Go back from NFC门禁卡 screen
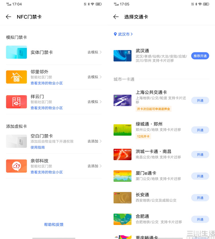215x239 pixels. [9, 17]
